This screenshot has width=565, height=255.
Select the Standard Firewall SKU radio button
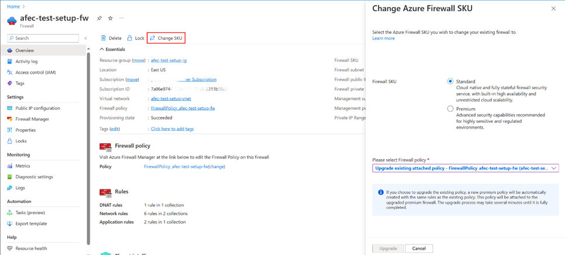coord(450,81)
